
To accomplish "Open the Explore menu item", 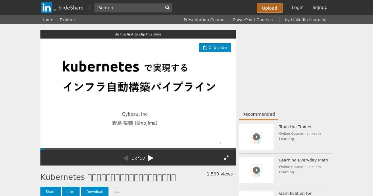I will [67, 20].
